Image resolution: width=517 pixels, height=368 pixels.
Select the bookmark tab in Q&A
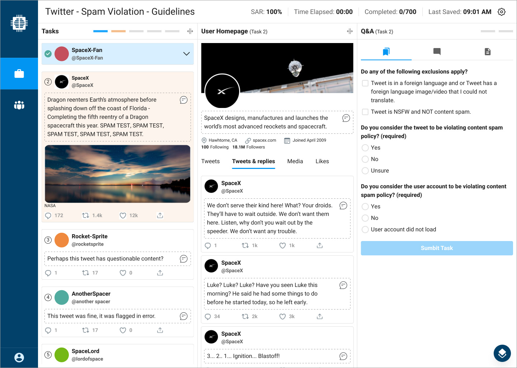[386, 52]
